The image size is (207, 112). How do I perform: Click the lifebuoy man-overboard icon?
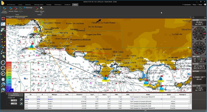click(x=3, y=19)
